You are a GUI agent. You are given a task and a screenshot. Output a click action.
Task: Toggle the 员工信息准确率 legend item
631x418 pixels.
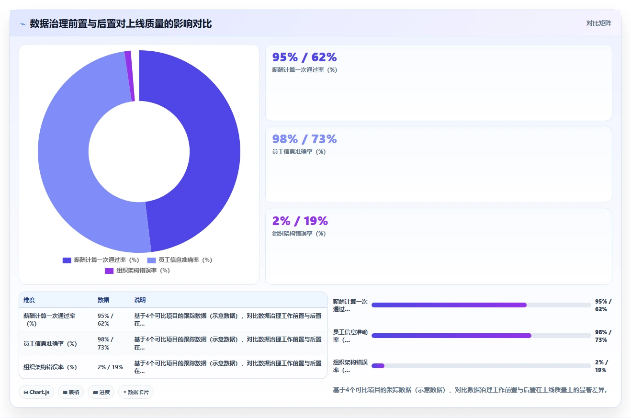tap(179, 260)
